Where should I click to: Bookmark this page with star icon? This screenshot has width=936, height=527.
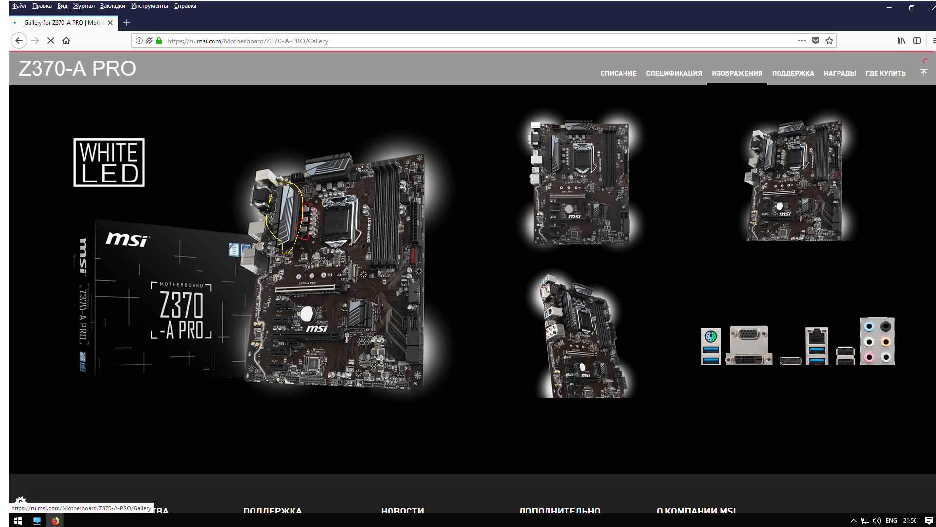[829, 41]
